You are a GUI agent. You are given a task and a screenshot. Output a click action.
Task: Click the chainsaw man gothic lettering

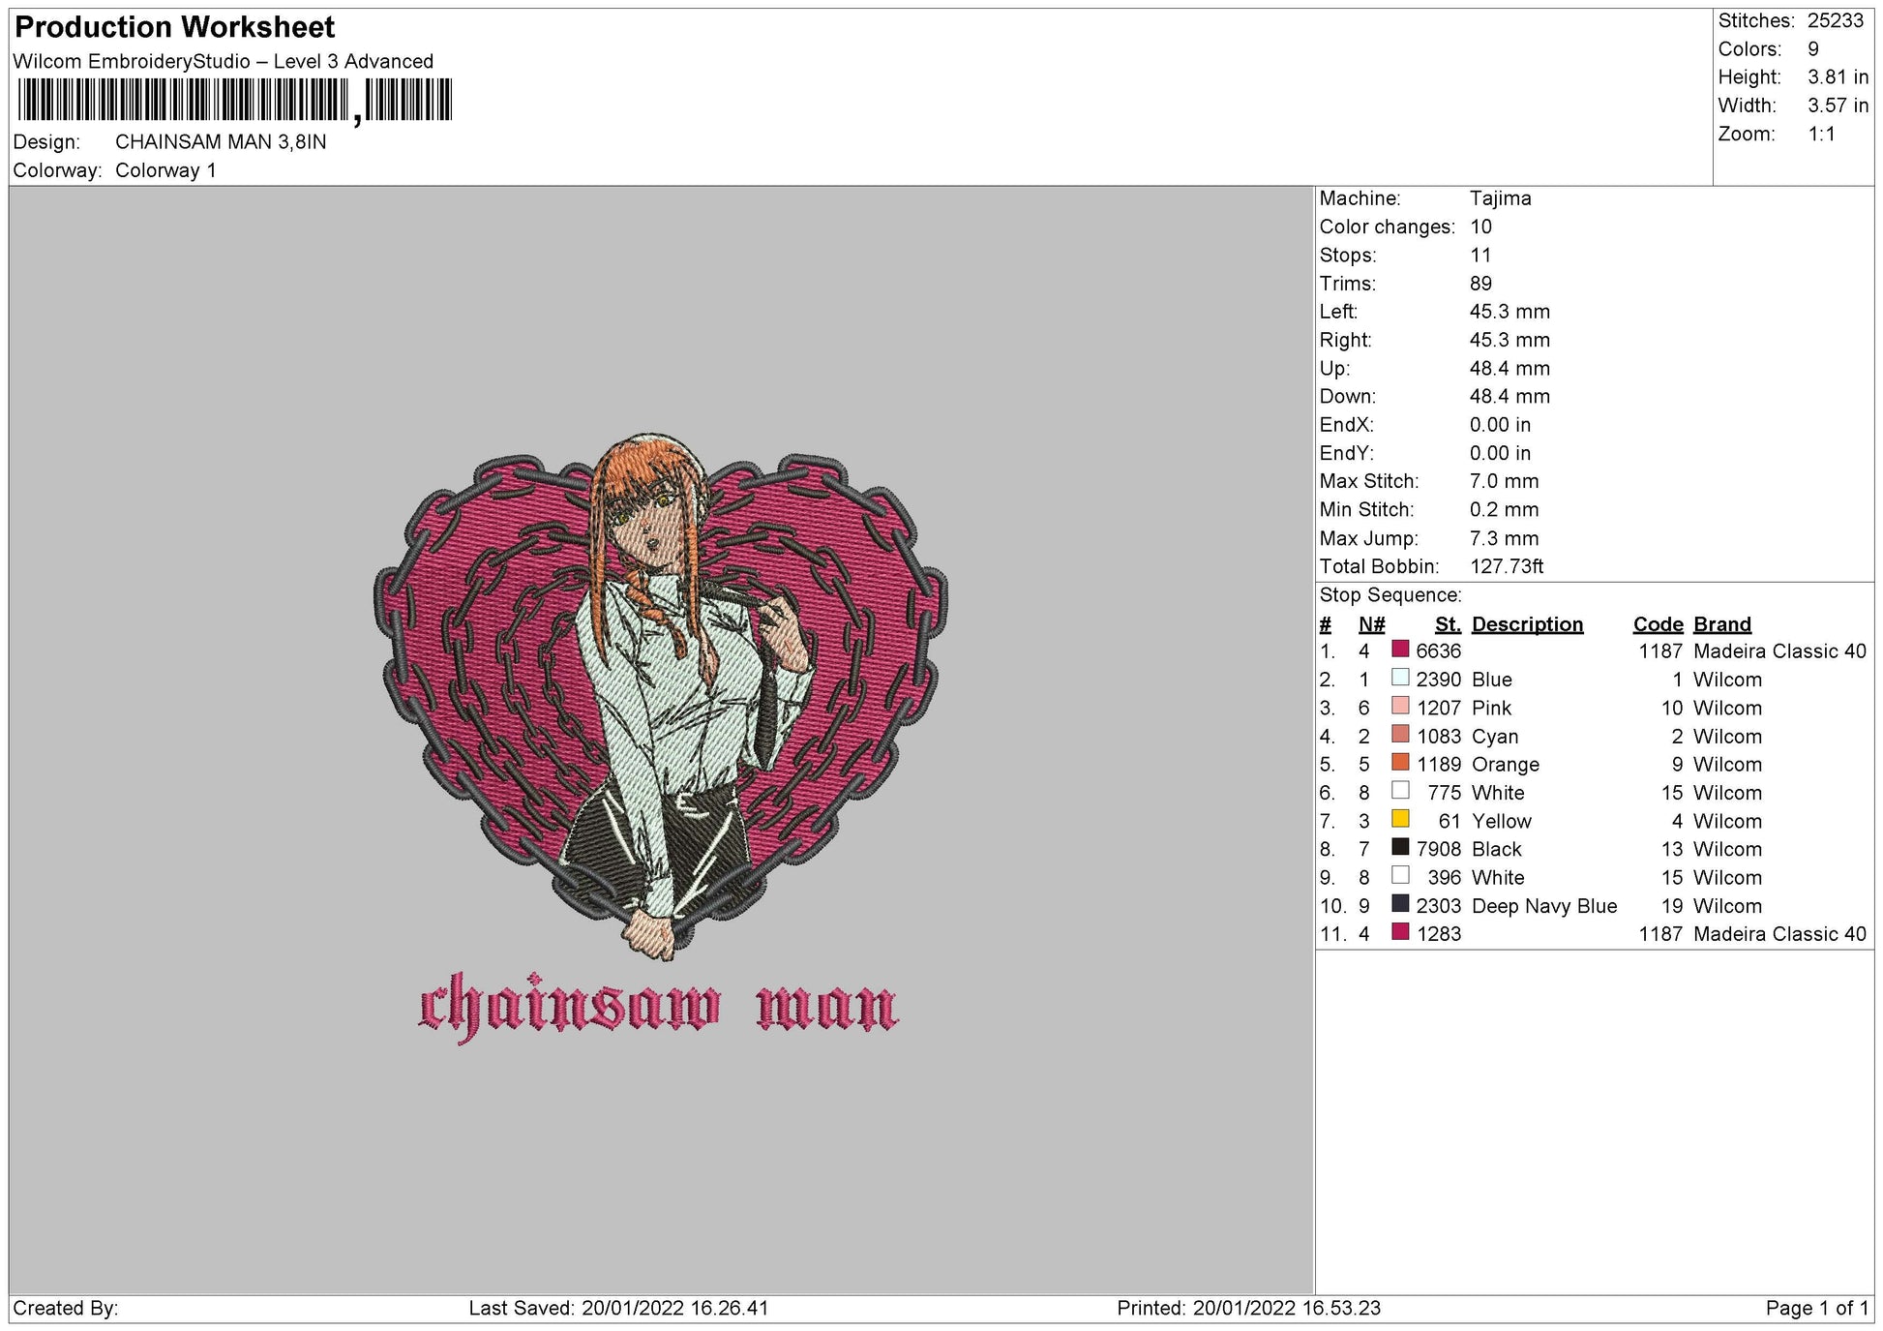658,1007
